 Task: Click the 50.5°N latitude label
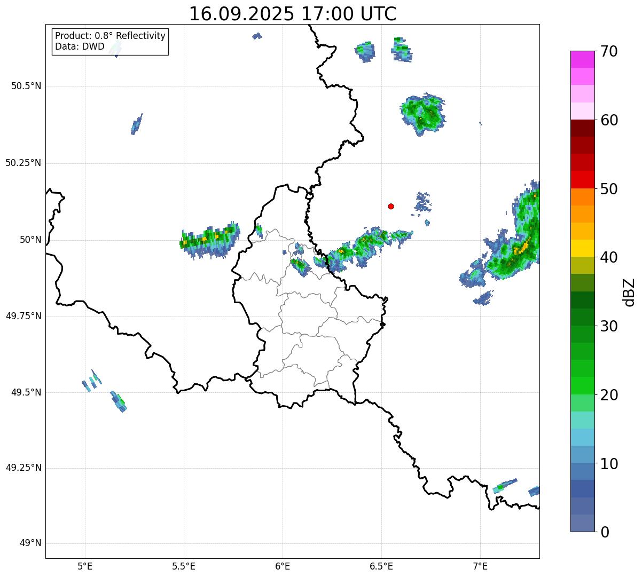click(26, 86)
